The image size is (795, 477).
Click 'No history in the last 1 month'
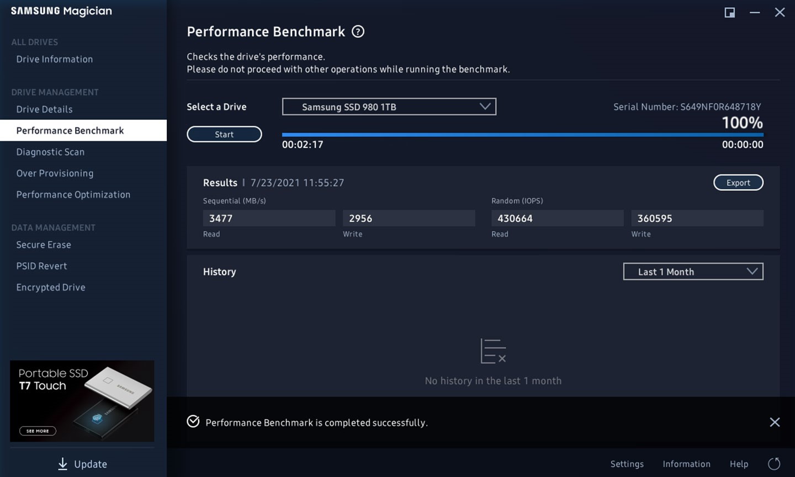[493, 381]
